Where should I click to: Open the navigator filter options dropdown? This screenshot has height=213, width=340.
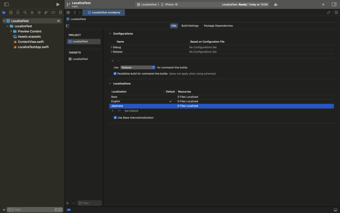[11, 210]
